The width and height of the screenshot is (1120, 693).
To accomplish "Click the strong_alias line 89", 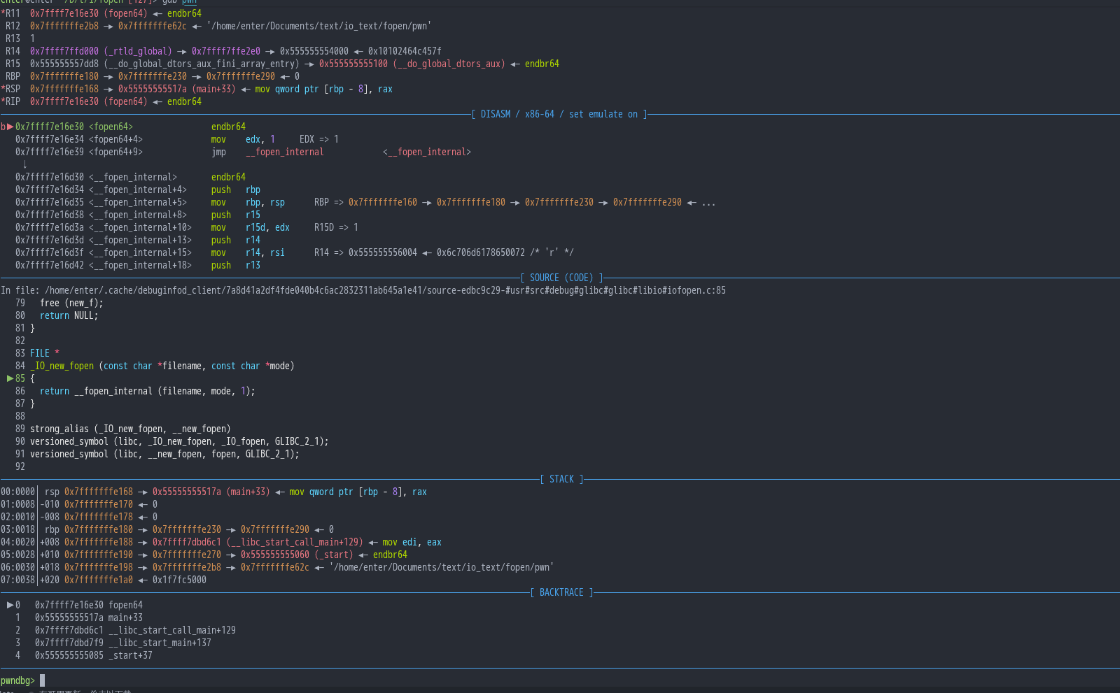I will tap(130, 429).
